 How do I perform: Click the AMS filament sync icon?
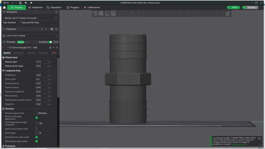tap(52, 29)
